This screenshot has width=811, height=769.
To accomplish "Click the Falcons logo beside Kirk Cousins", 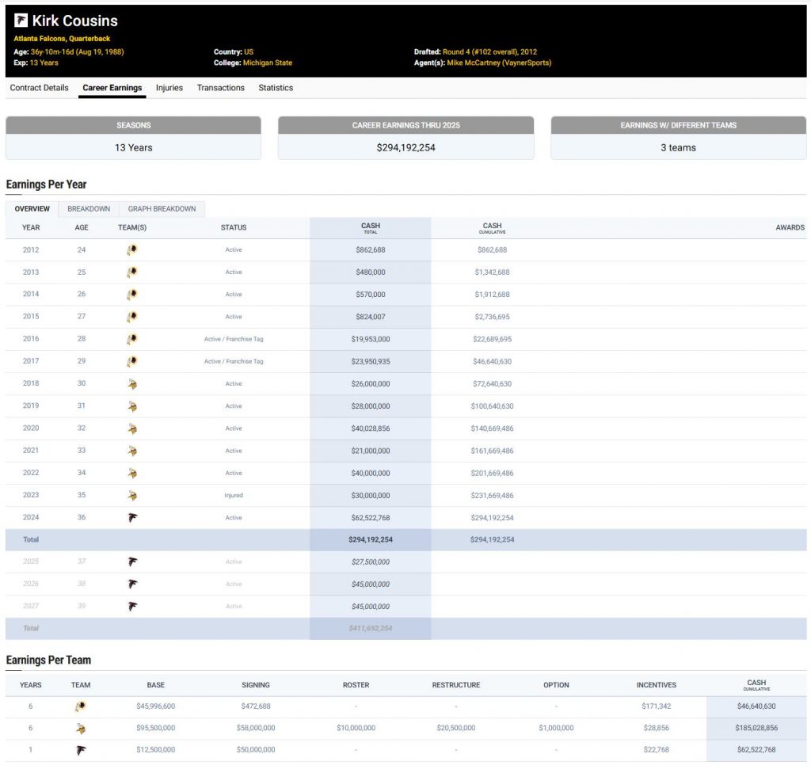I will pyautogui.click(x=21, y=21).
